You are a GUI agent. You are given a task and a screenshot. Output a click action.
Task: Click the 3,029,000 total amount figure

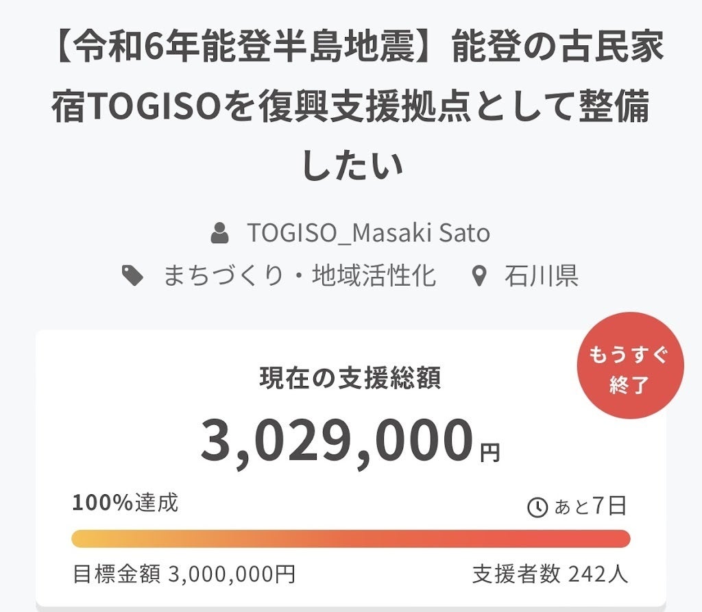pos(337,441)
